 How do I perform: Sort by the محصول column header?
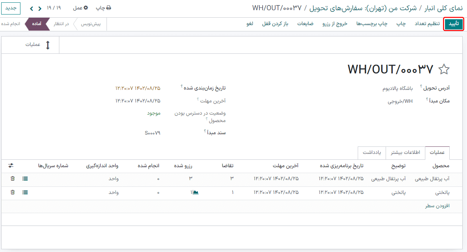[x=441, y=166]
